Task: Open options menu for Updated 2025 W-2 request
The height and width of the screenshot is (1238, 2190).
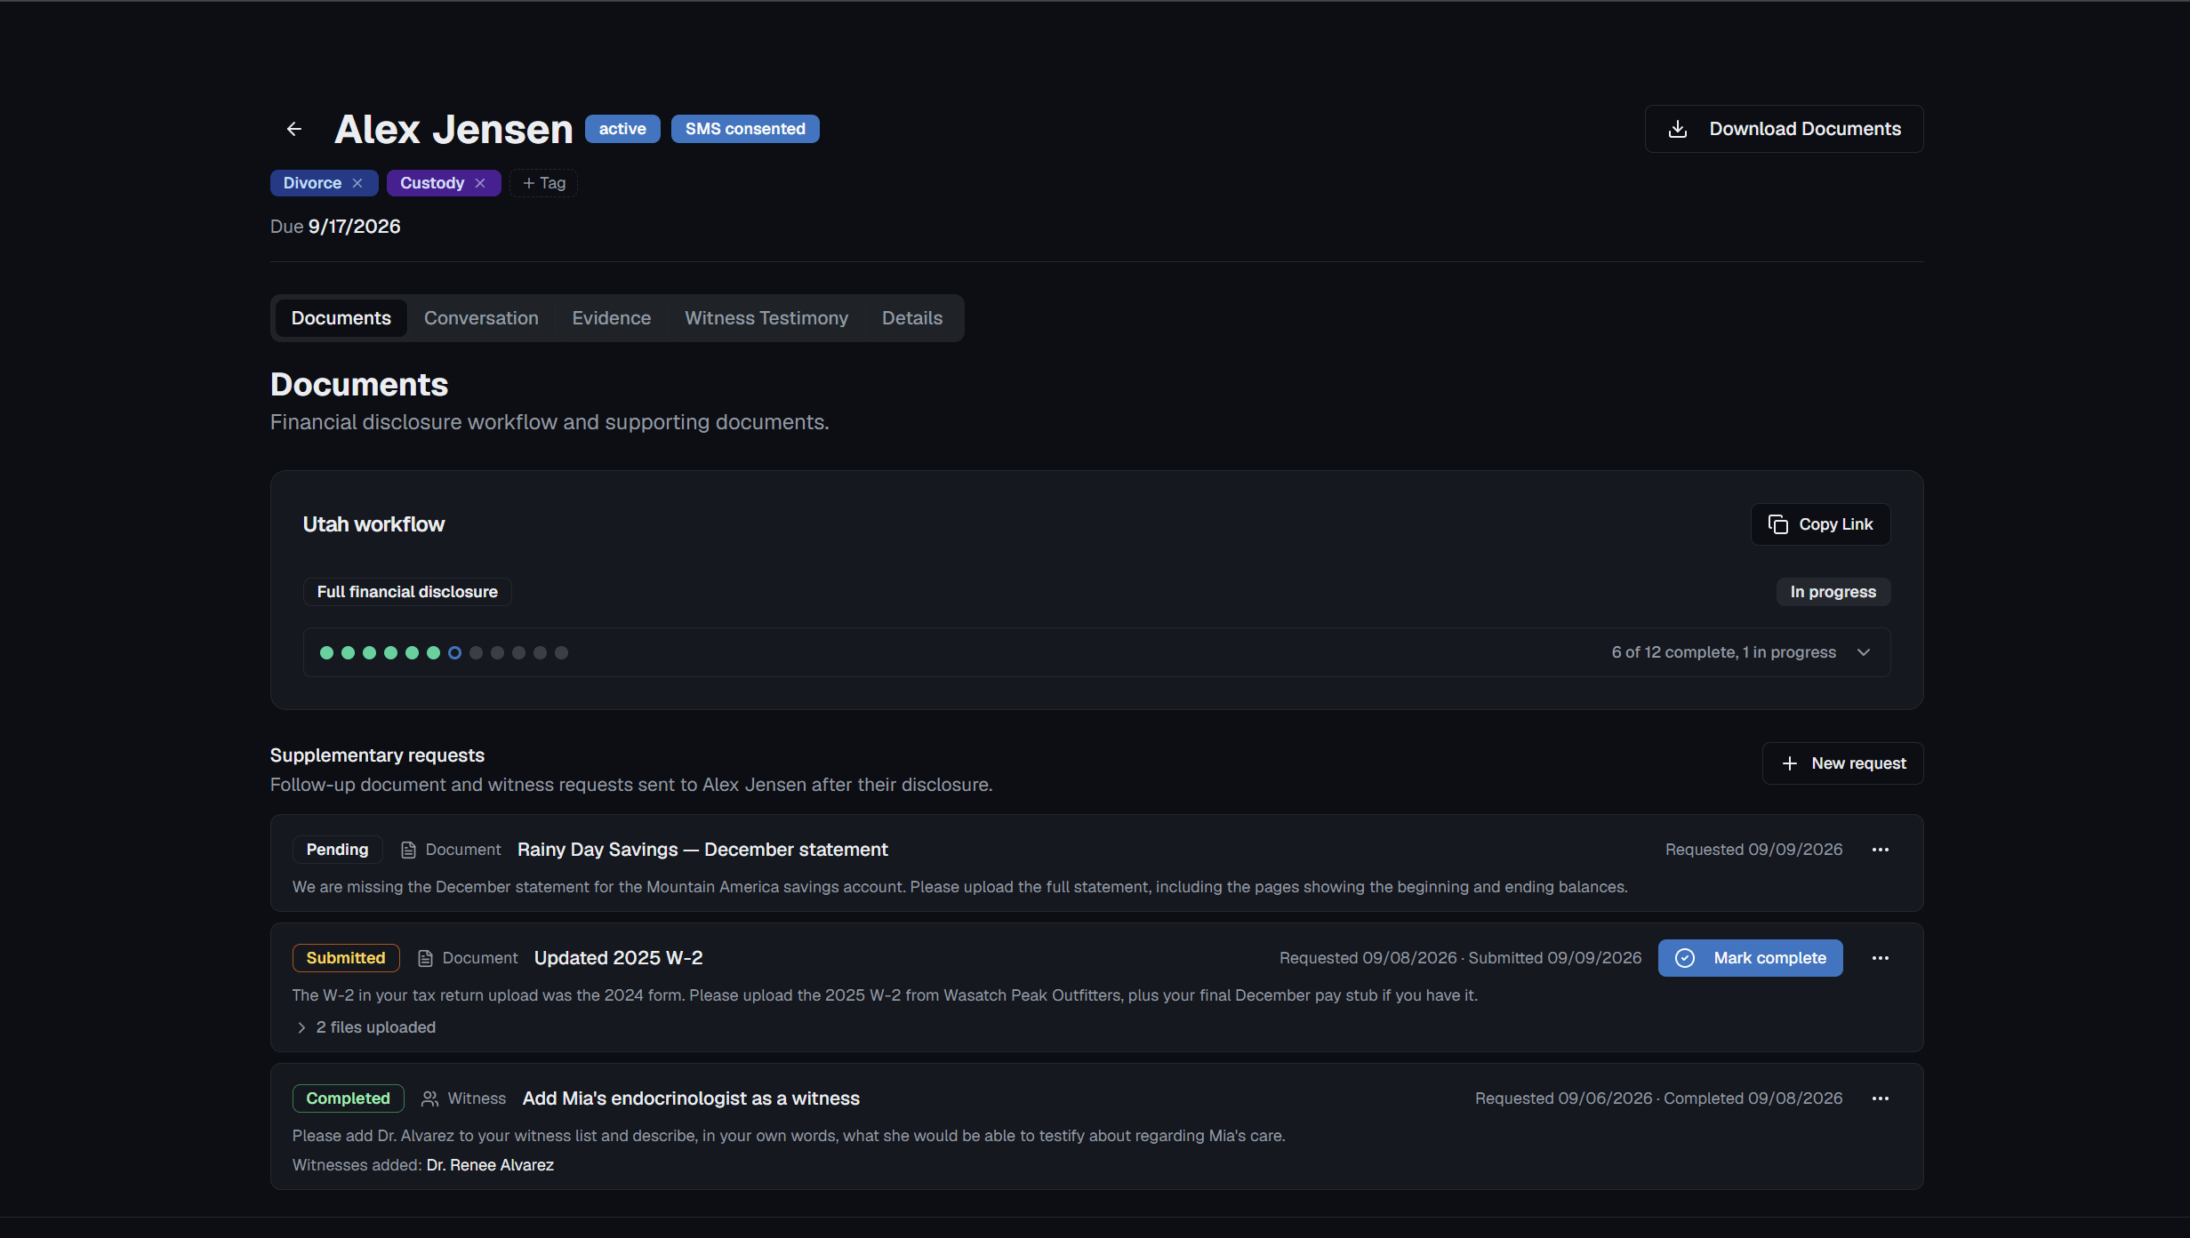Action: (x=1881, y=958)
